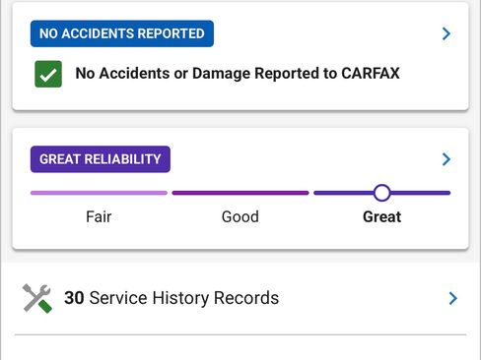
Task: Click the number 30 in service records
Action: (74, 298)
